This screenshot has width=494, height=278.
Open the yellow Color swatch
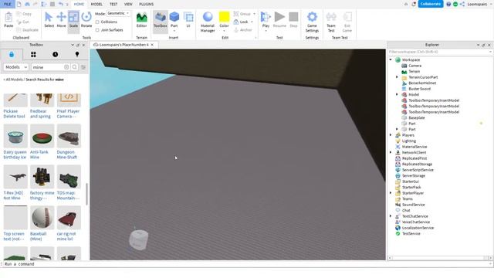[224, 17]
